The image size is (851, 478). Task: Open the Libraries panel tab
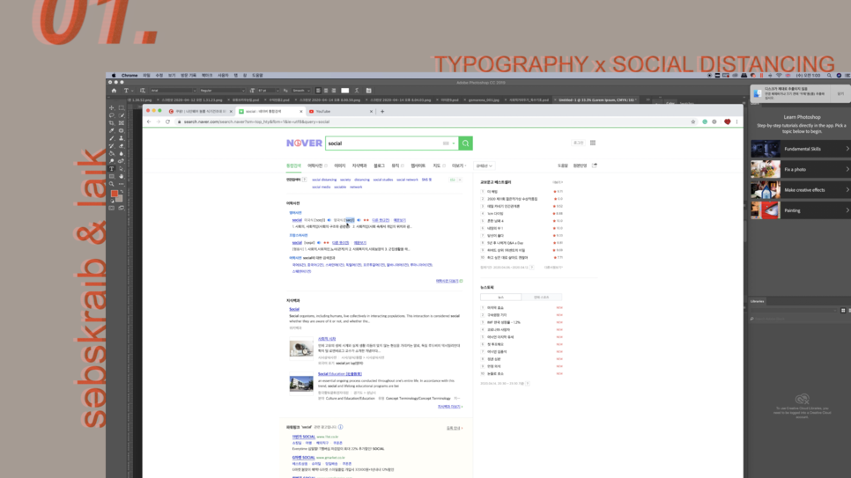[757, 301]
